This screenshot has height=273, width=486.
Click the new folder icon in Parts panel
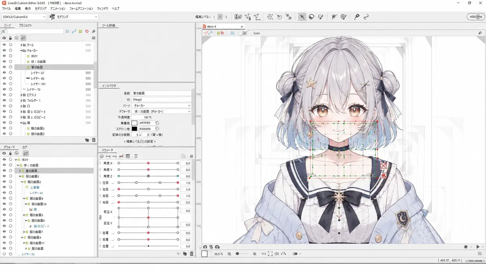[x=87, y=140]
